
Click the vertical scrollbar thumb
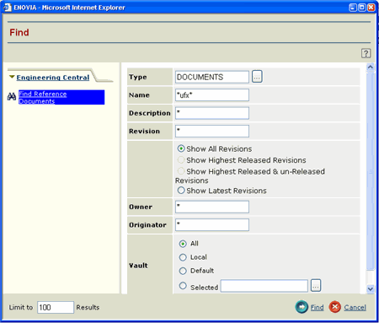(x=371, y=170)
